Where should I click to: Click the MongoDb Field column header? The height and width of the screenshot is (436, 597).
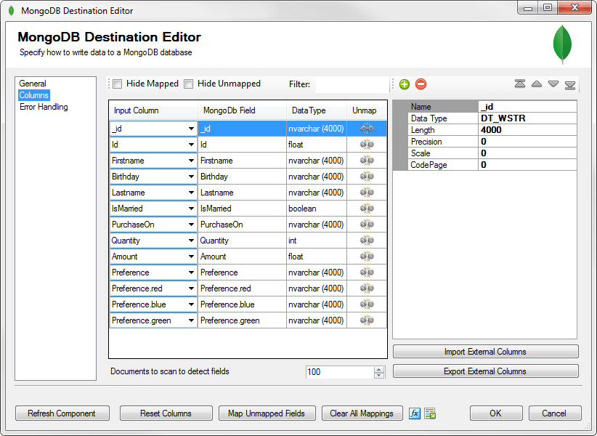point(242,110)
